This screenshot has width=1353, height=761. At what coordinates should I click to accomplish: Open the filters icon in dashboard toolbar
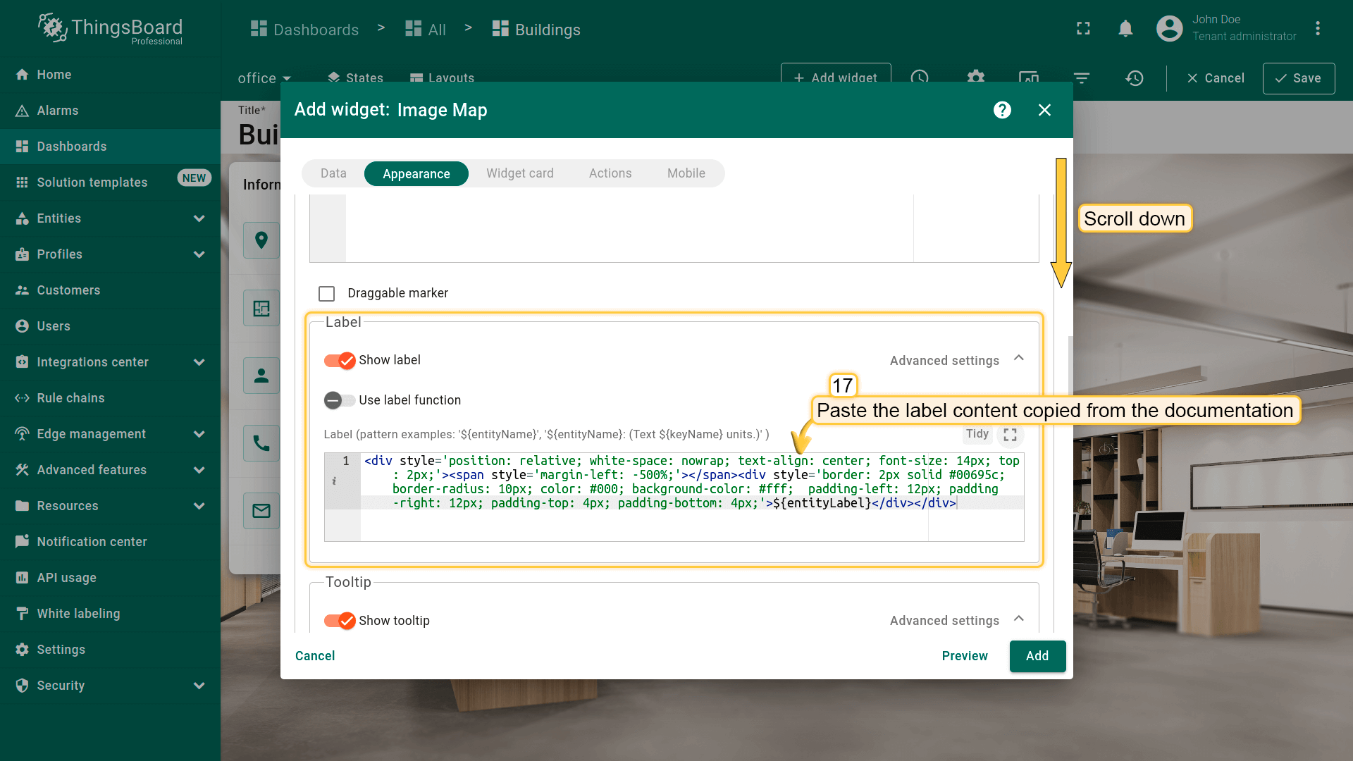click(x=1081, y=78)
